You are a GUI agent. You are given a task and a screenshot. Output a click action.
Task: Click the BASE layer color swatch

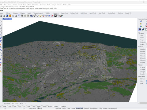[38, 108]
